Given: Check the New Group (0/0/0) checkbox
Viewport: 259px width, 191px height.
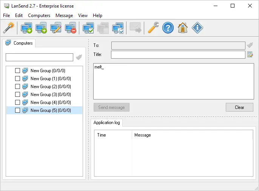Looking at the screenshot, I should tap(17, 70).
